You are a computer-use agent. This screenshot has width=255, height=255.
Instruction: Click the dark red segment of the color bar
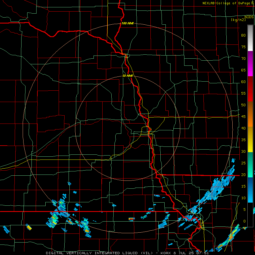tap(250, 89)
